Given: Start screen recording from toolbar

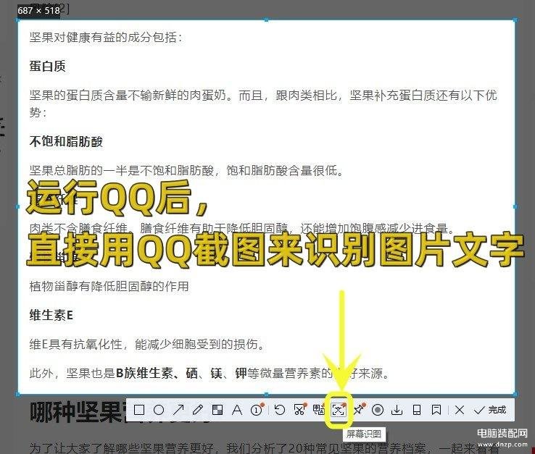Looking at the screenshot, I should click(x=378, y=410).
